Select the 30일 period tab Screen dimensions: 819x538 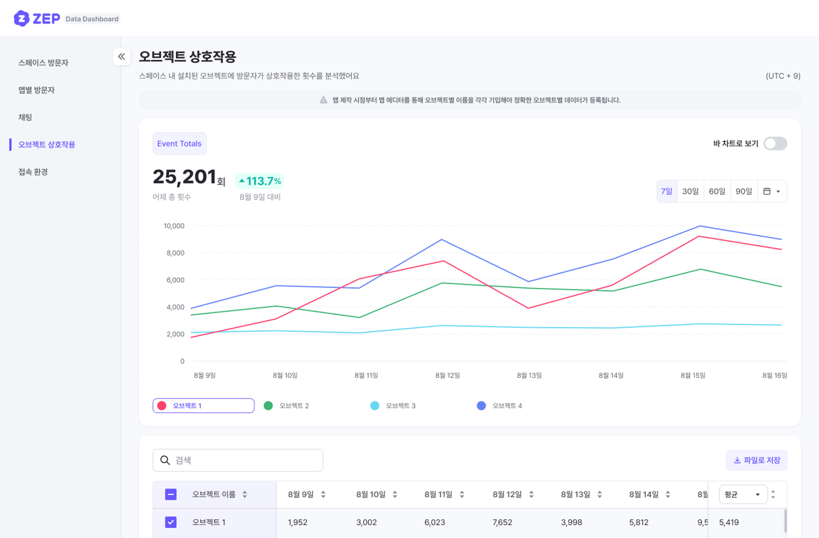tap(690, 191)
